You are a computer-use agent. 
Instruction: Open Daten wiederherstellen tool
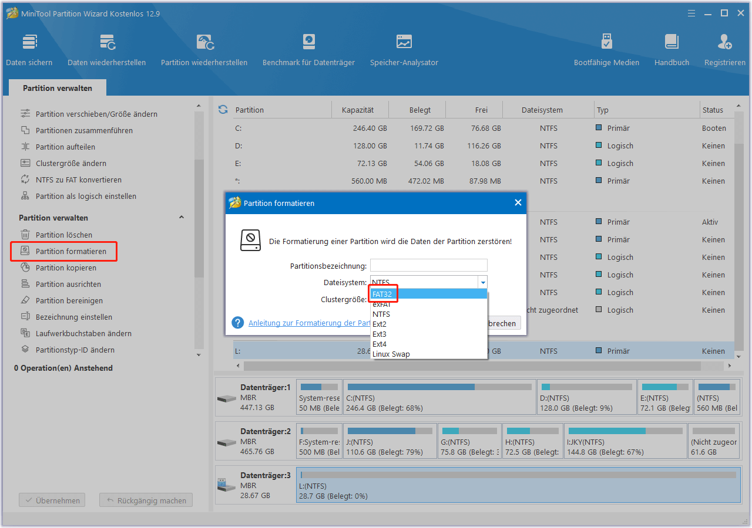click(106, 50)
